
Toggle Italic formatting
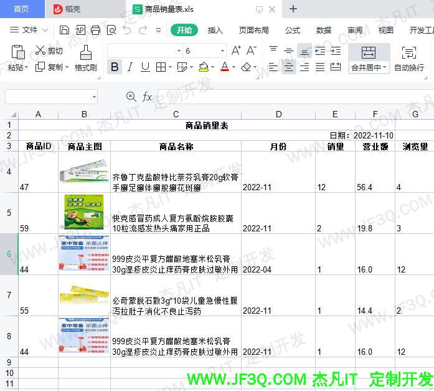[x=130, y=67]
